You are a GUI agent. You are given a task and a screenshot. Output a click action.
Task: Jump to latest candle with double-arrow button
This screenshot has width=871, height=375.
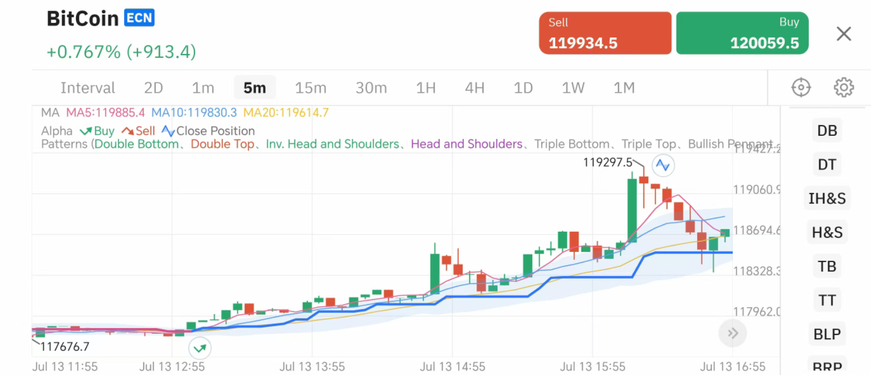pyautogui.click(x=733, y=333)
